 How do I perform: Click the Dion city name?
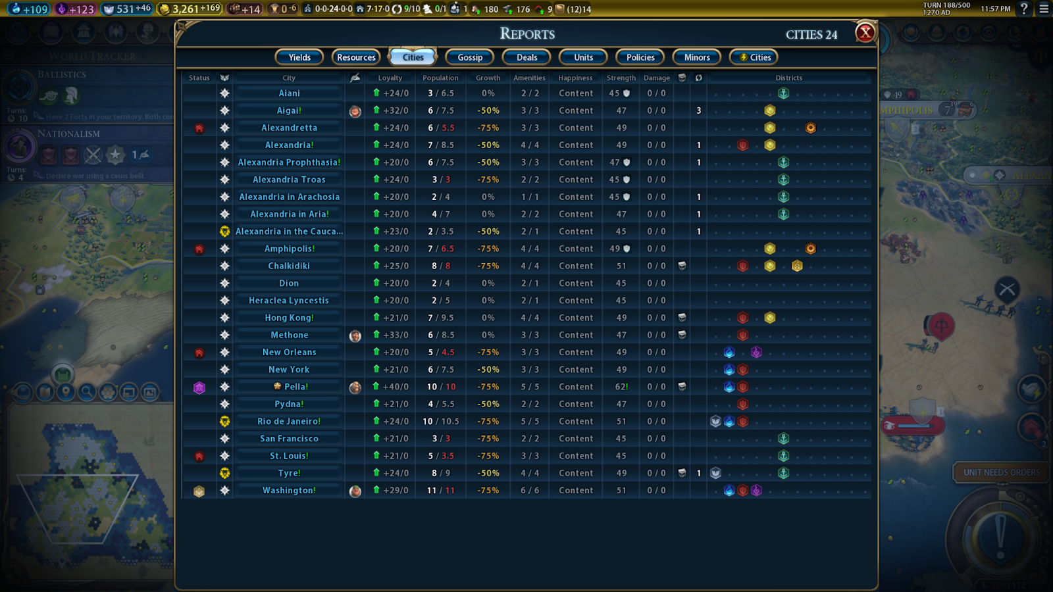(289, 283)
